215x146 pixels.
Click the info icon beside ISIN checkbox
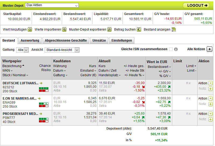(176, 49)
